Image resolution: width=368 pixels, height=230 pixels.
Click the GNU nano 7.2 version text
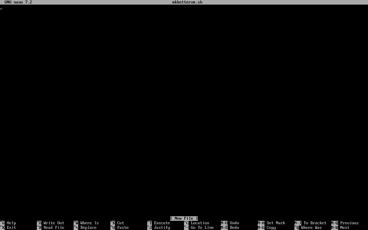pyautogui.click(x=18, y=2)
